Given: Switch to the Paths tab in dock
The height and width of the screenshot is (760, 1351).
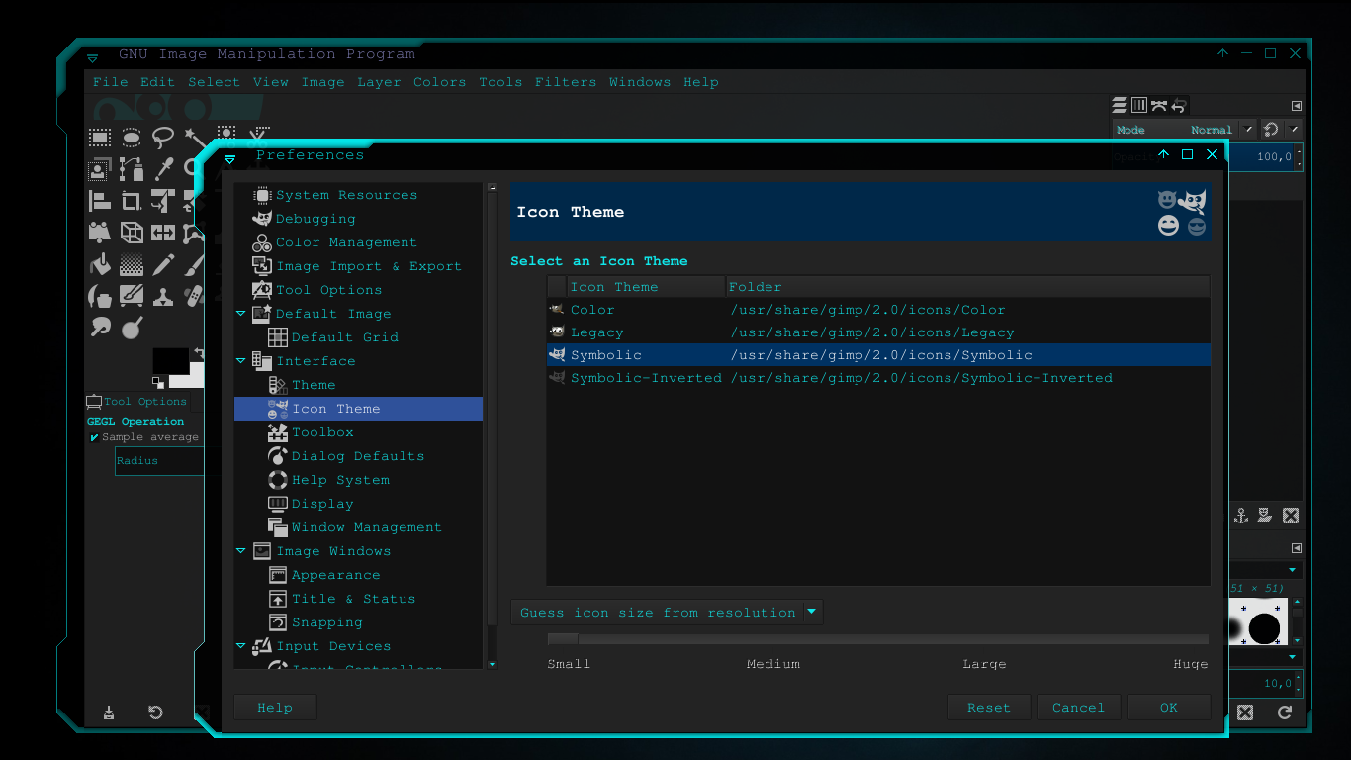Looking at the screenshot, I should click(x=1158, y=105).
